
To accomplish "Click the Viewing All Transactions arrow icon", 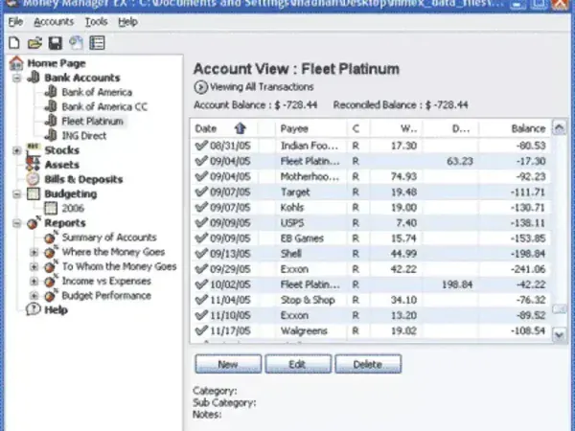I will click(x=199, y=88).
